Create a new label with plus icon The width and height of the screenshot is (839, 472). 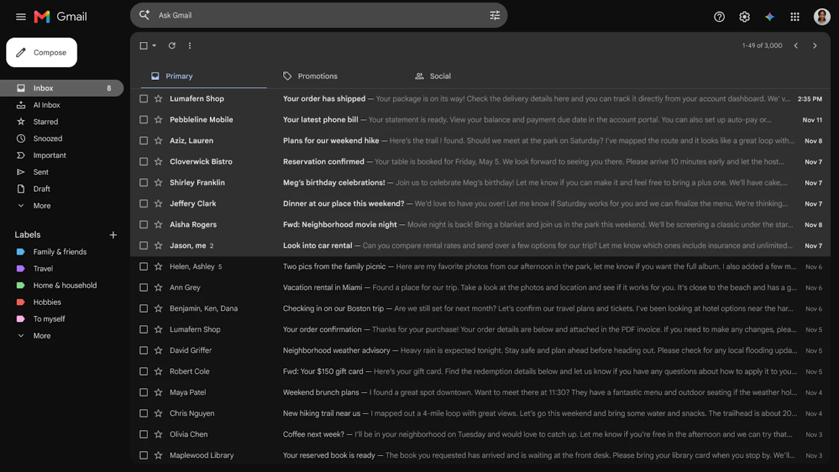tap(113, 235)
